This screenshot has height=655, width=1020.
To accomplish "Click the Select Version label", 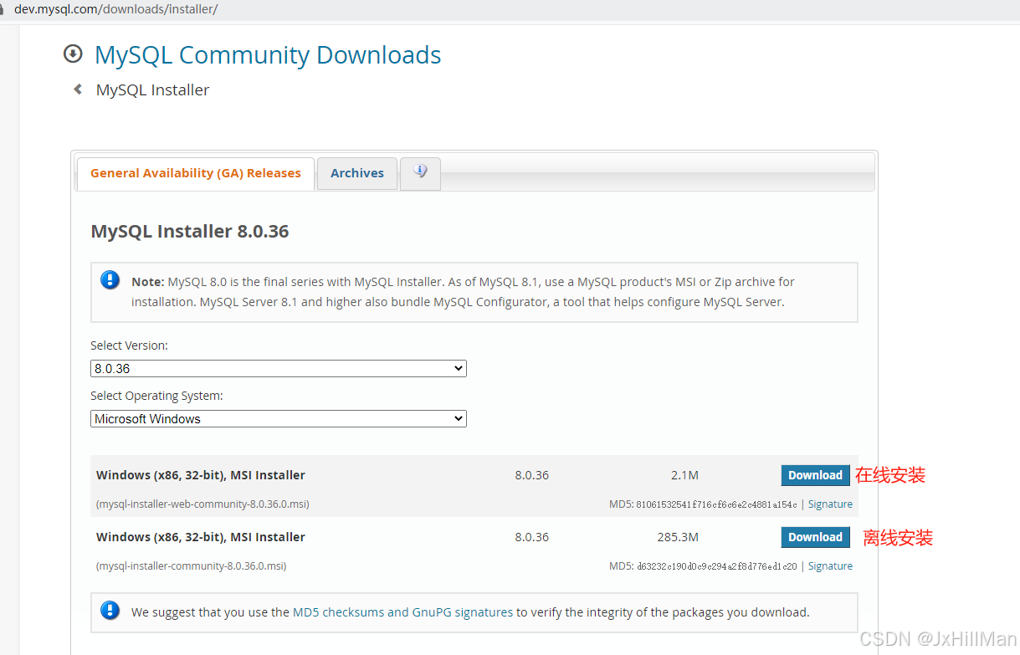I will (129, 345).
